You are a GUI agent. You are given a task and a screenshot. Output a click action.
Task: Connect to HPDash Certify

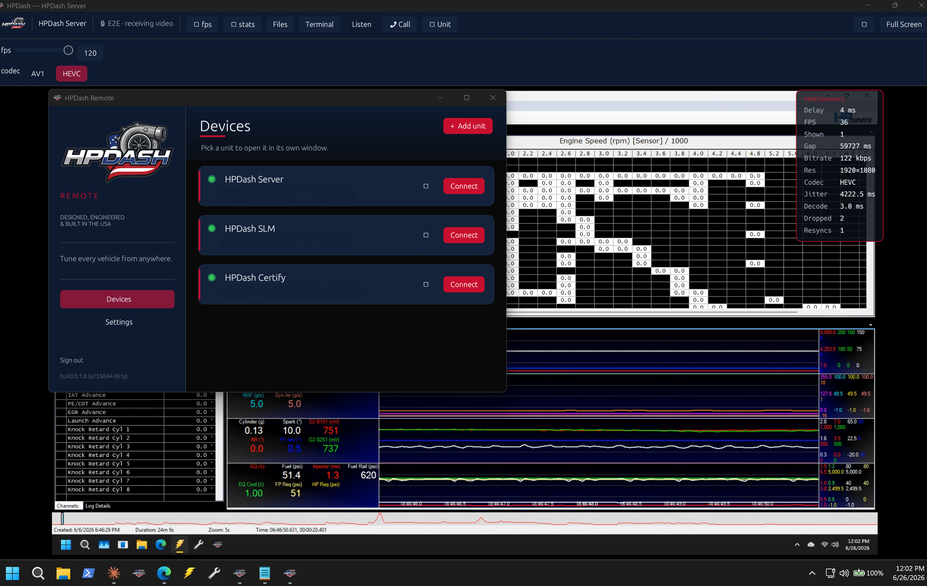click(464, 284)
